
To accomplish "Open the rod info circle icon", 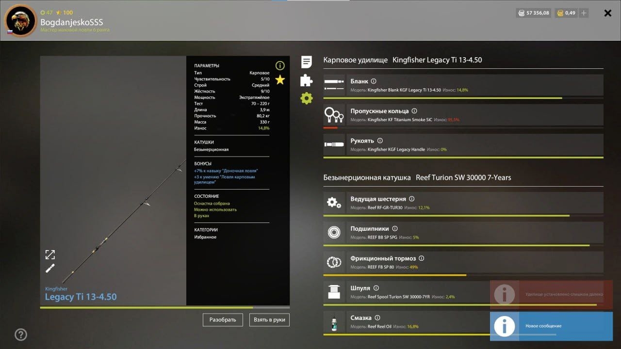I will click(280, 65).
